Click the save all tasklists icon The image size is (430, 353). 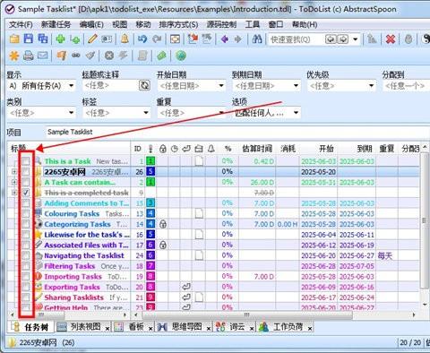(43, 39)
